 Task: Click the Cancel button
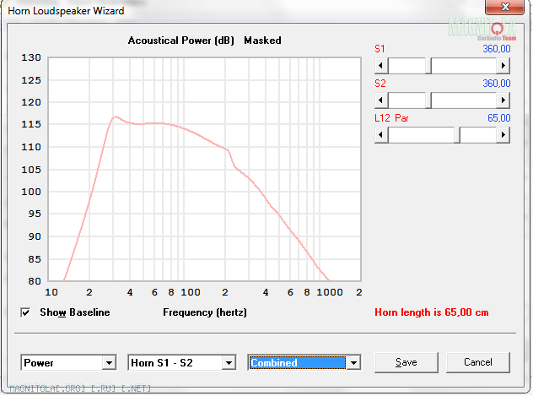[x=478, y=362]
